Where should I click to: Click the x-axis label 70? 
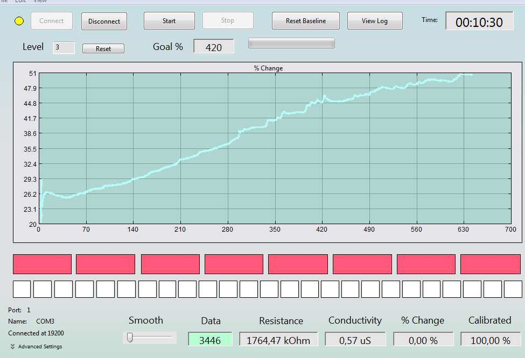(x=86, y=230)
